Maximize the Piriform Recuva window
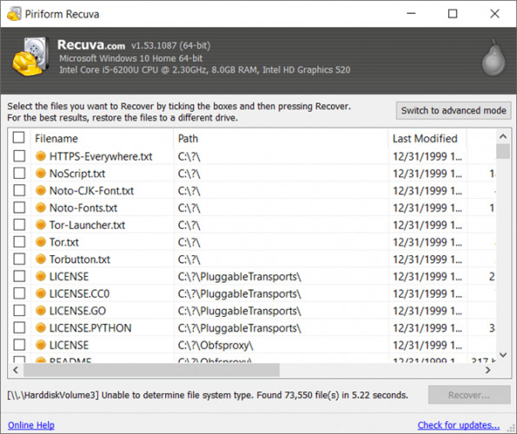This screenshot has height=434, width=517. pos(453,14)
